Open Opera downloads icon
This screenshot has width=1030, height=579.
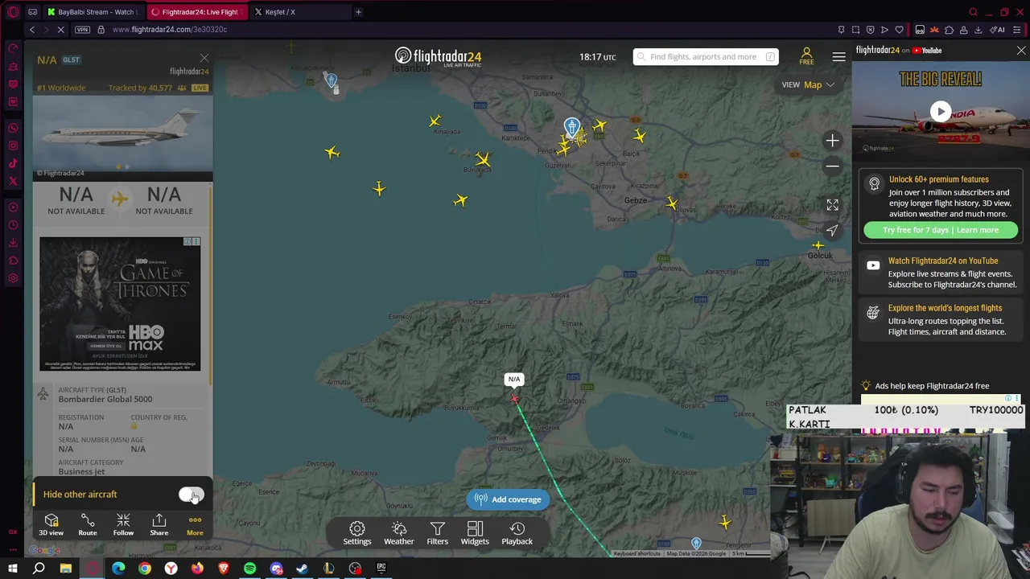pyautogui.click(x=978, y=30)
